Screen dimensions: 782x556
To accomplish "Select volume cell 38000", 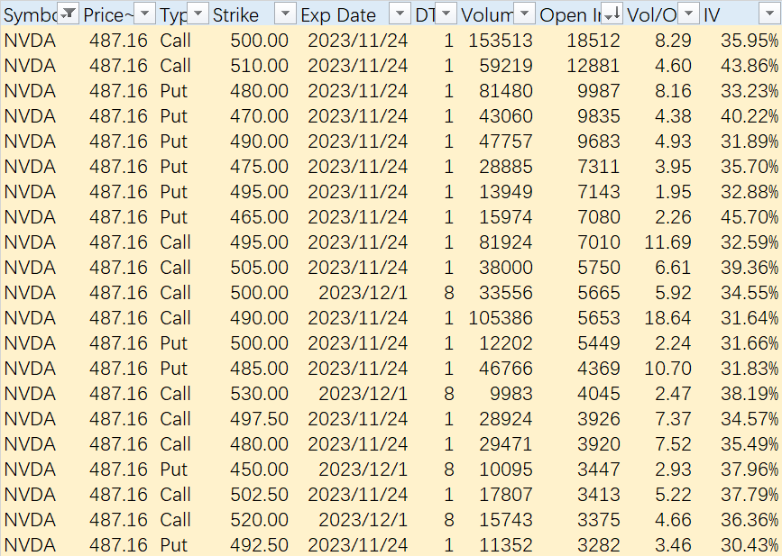I will pyautogui.click(x=506, y=268).
